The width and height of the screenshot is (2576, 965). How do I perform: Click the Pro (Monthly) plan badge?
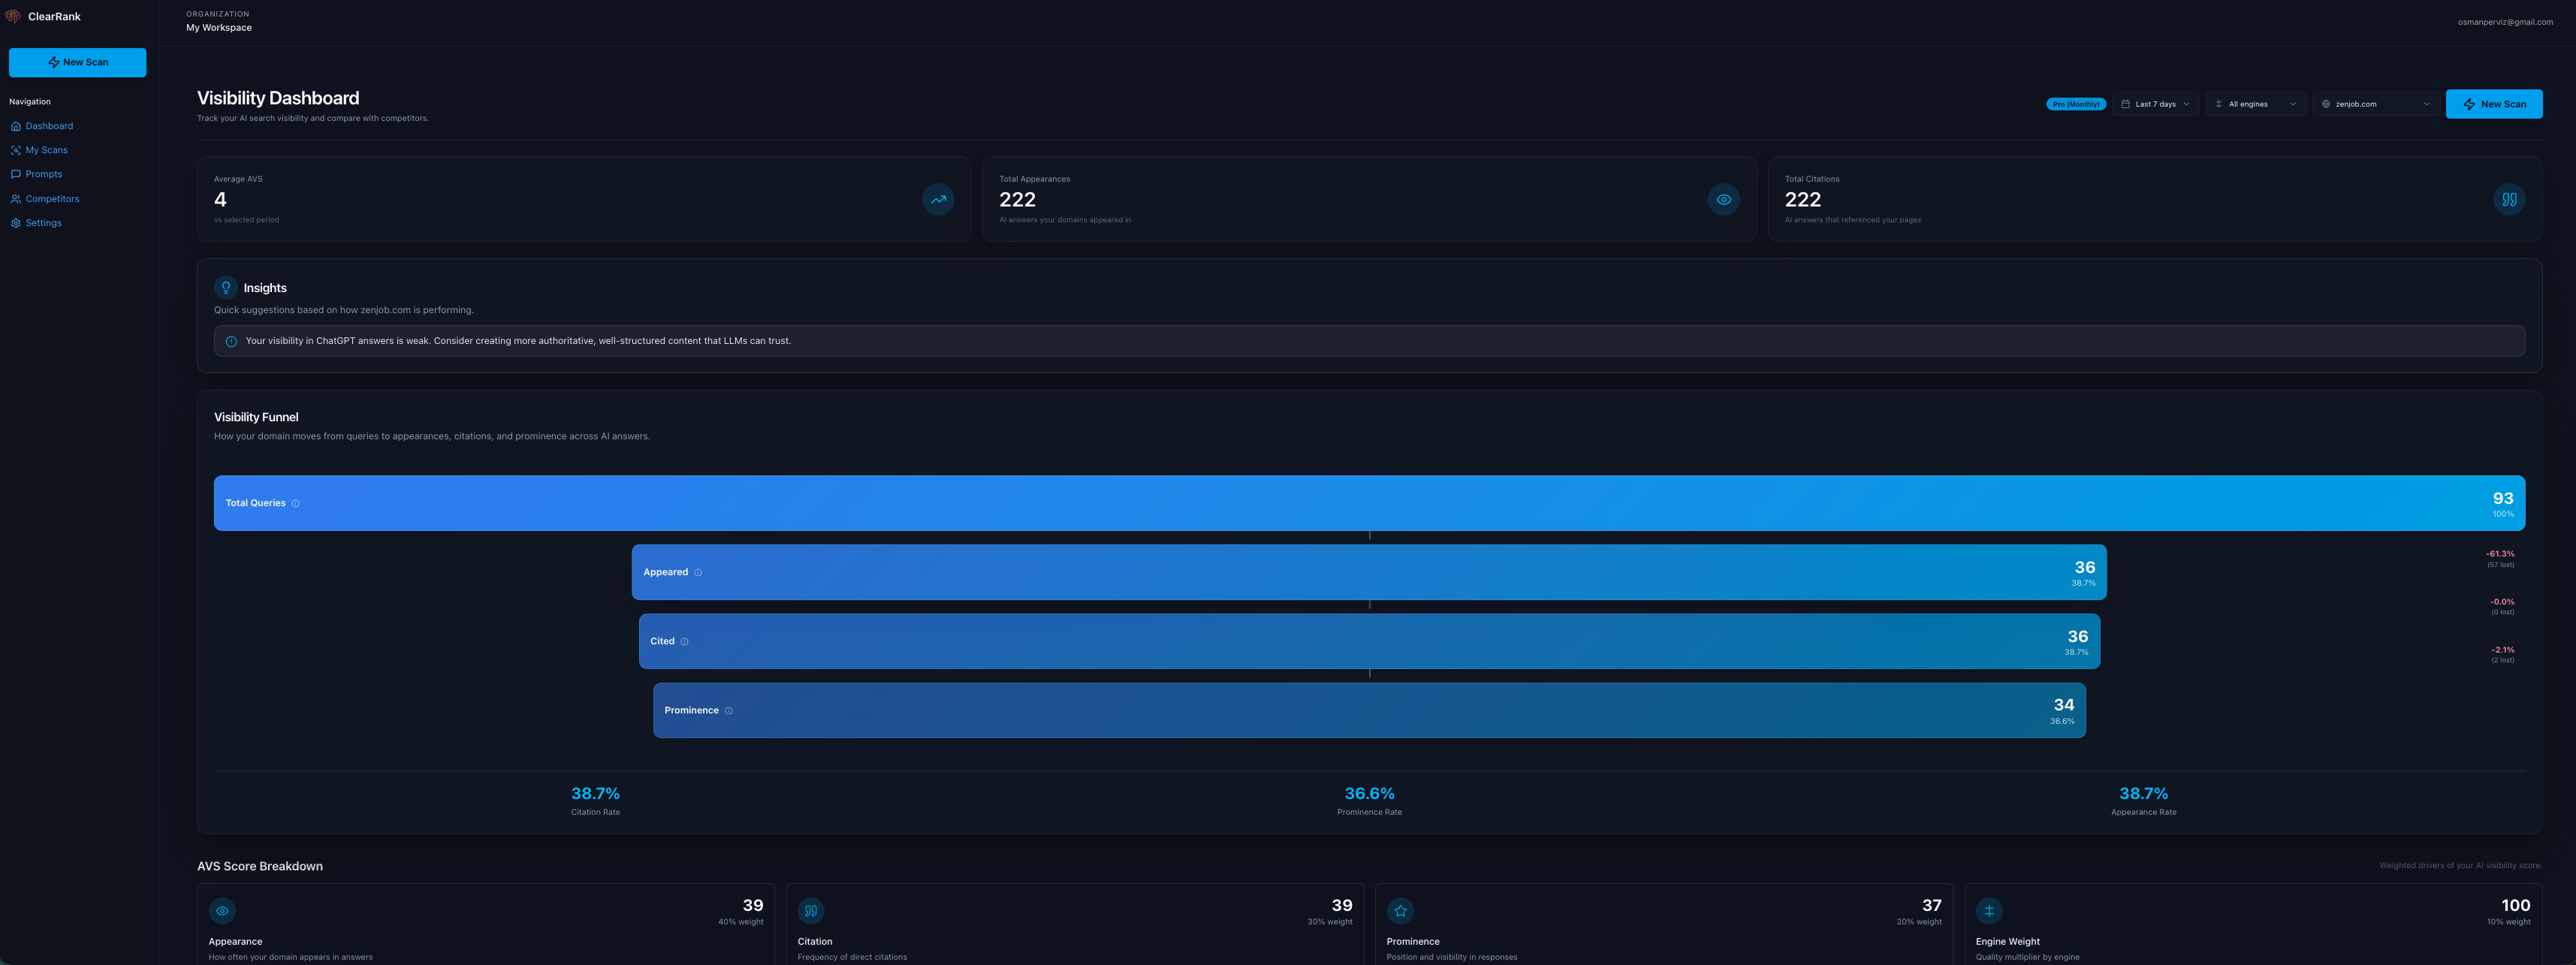2076,103
